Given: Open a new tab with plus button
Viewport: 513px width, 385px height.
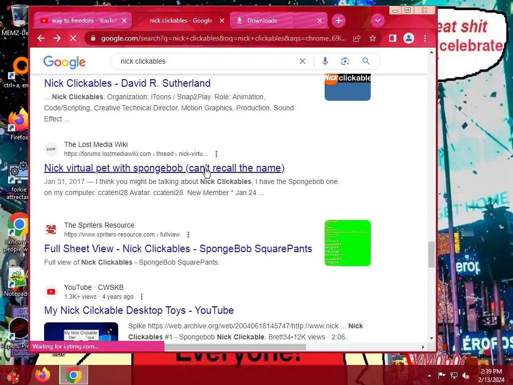Looking at the screenshot, I should coord(339,21).
